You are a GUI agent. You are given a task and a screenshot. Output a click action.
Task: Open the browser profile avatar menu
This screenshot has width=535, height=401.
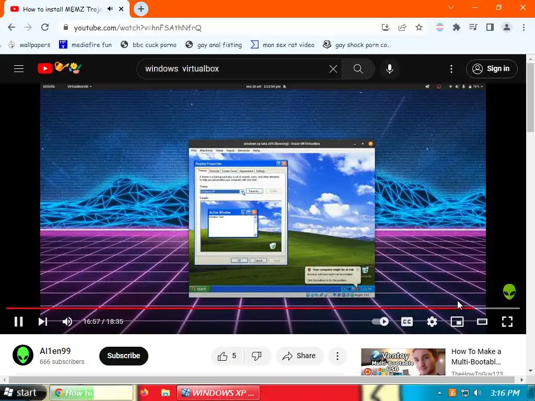point(507,27)
